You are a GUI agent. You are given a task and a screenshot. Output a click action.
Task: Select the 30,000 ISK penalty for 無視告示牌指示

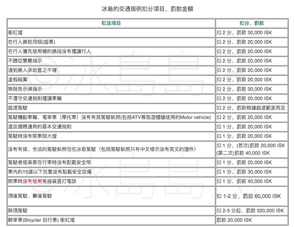click(x=251, y=89)
